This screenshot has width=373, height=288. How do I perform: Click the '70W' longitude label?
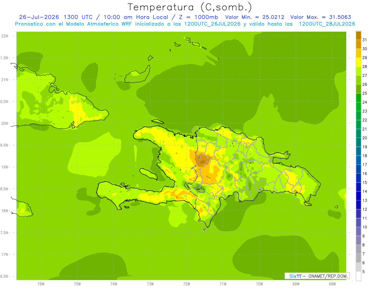coord(260,284)
